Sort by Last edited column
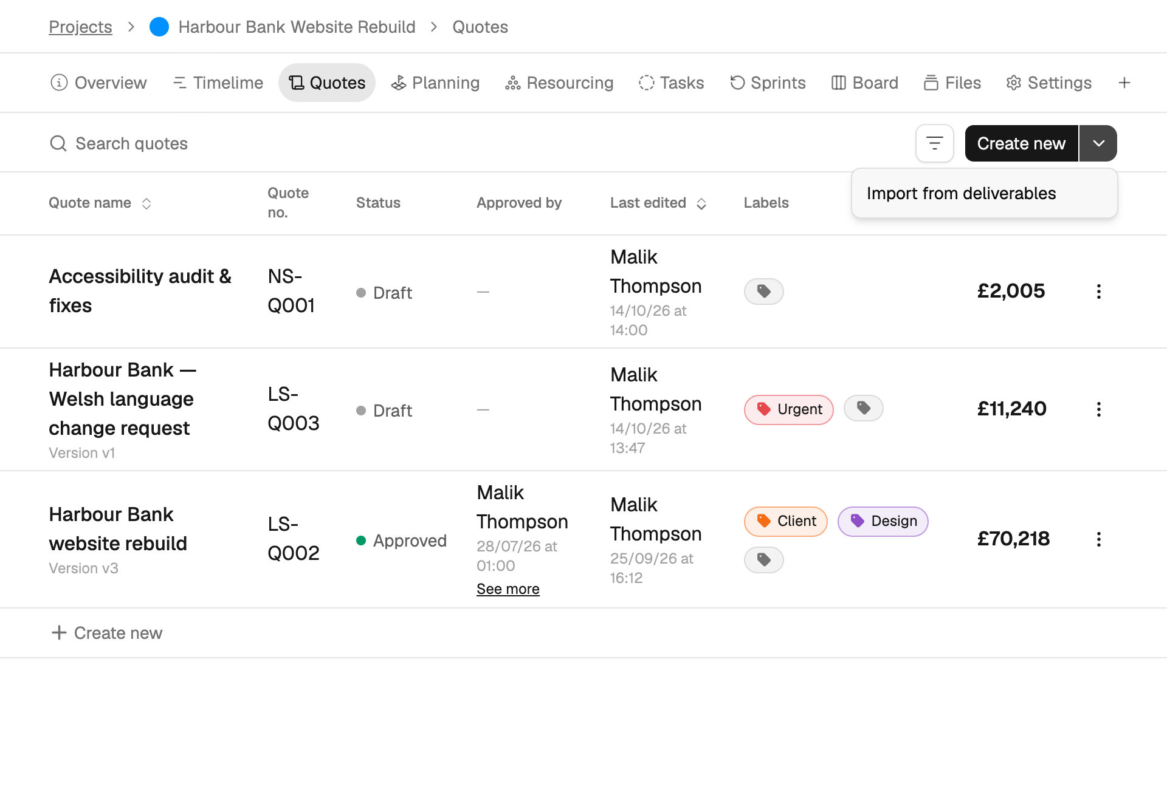Image resolution: width=1167 pixels, height=798 pixels. coord(701,203)
